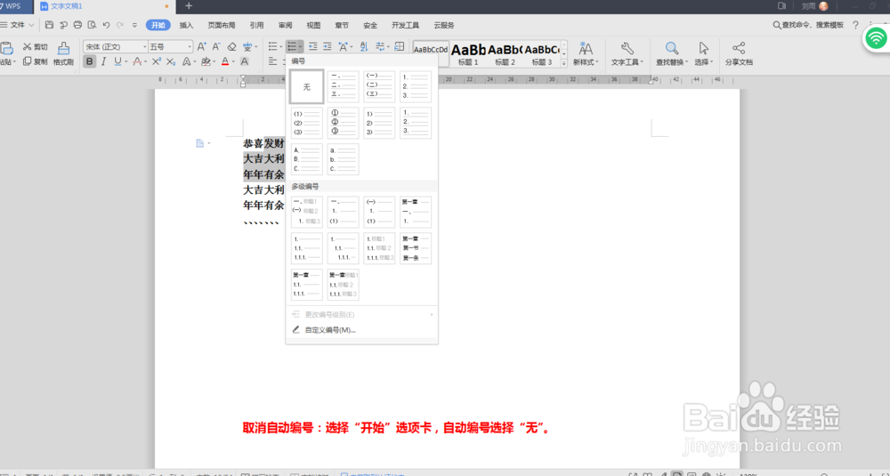
Task: Select the None (无) numbering option
Action: [x=306, y=87]
